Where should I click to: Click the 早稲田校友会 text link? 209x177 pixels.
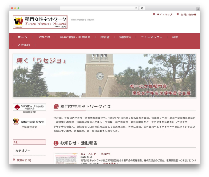[x=29, y=127]
